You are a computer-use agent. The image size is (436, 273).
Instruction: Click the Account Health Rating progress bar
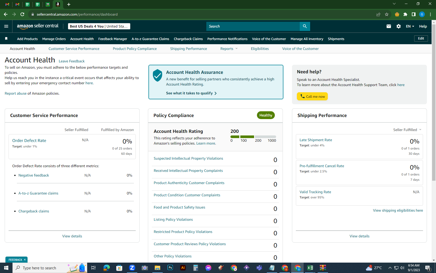pyautogui.click(x=253, y=137)
